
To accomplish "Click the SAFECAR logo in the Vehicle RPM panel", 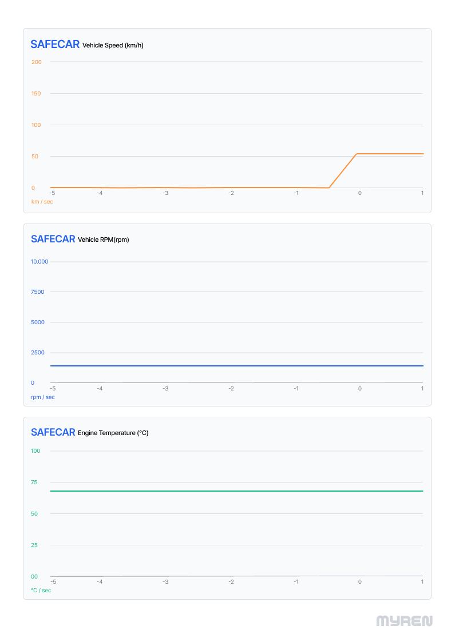I will [x=53, y=239].
